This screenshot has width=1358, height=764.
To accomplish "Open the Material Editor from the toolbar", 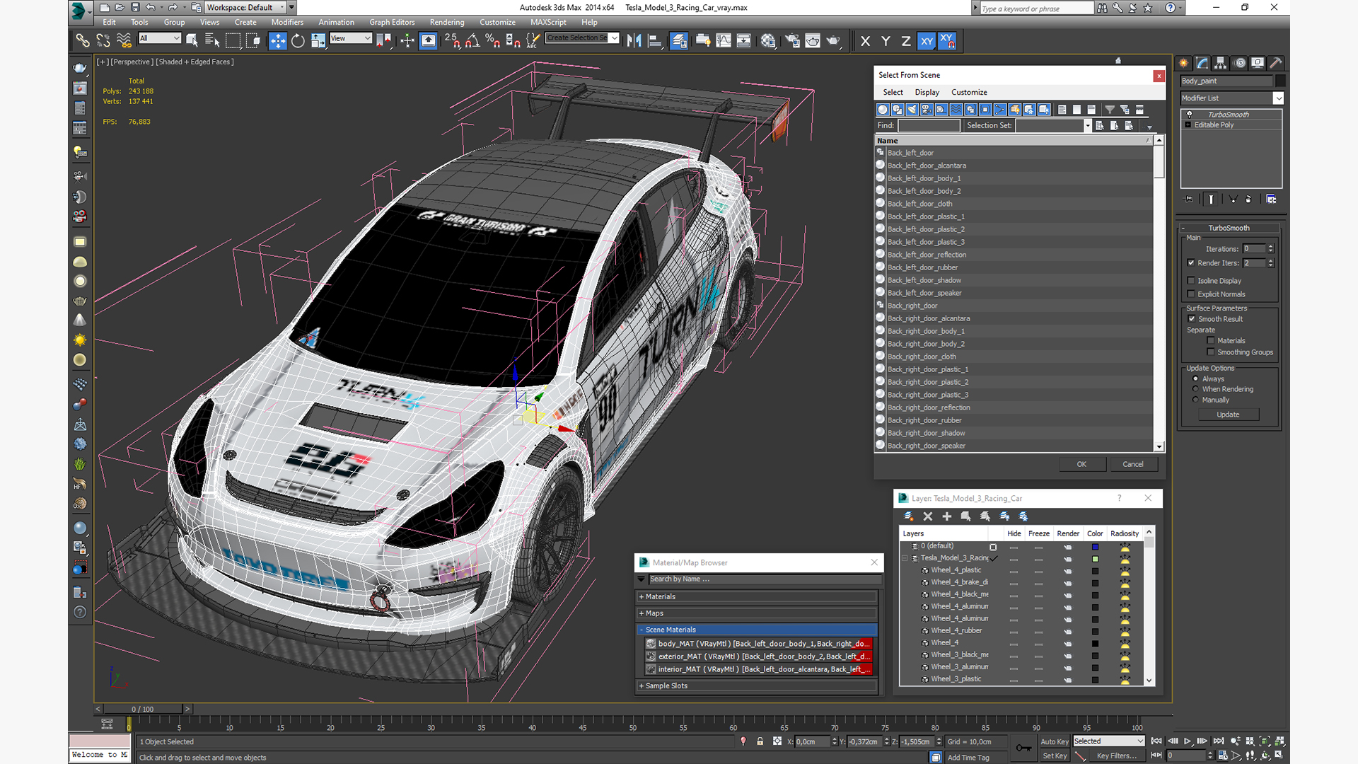I will click(x=768, y=41).
